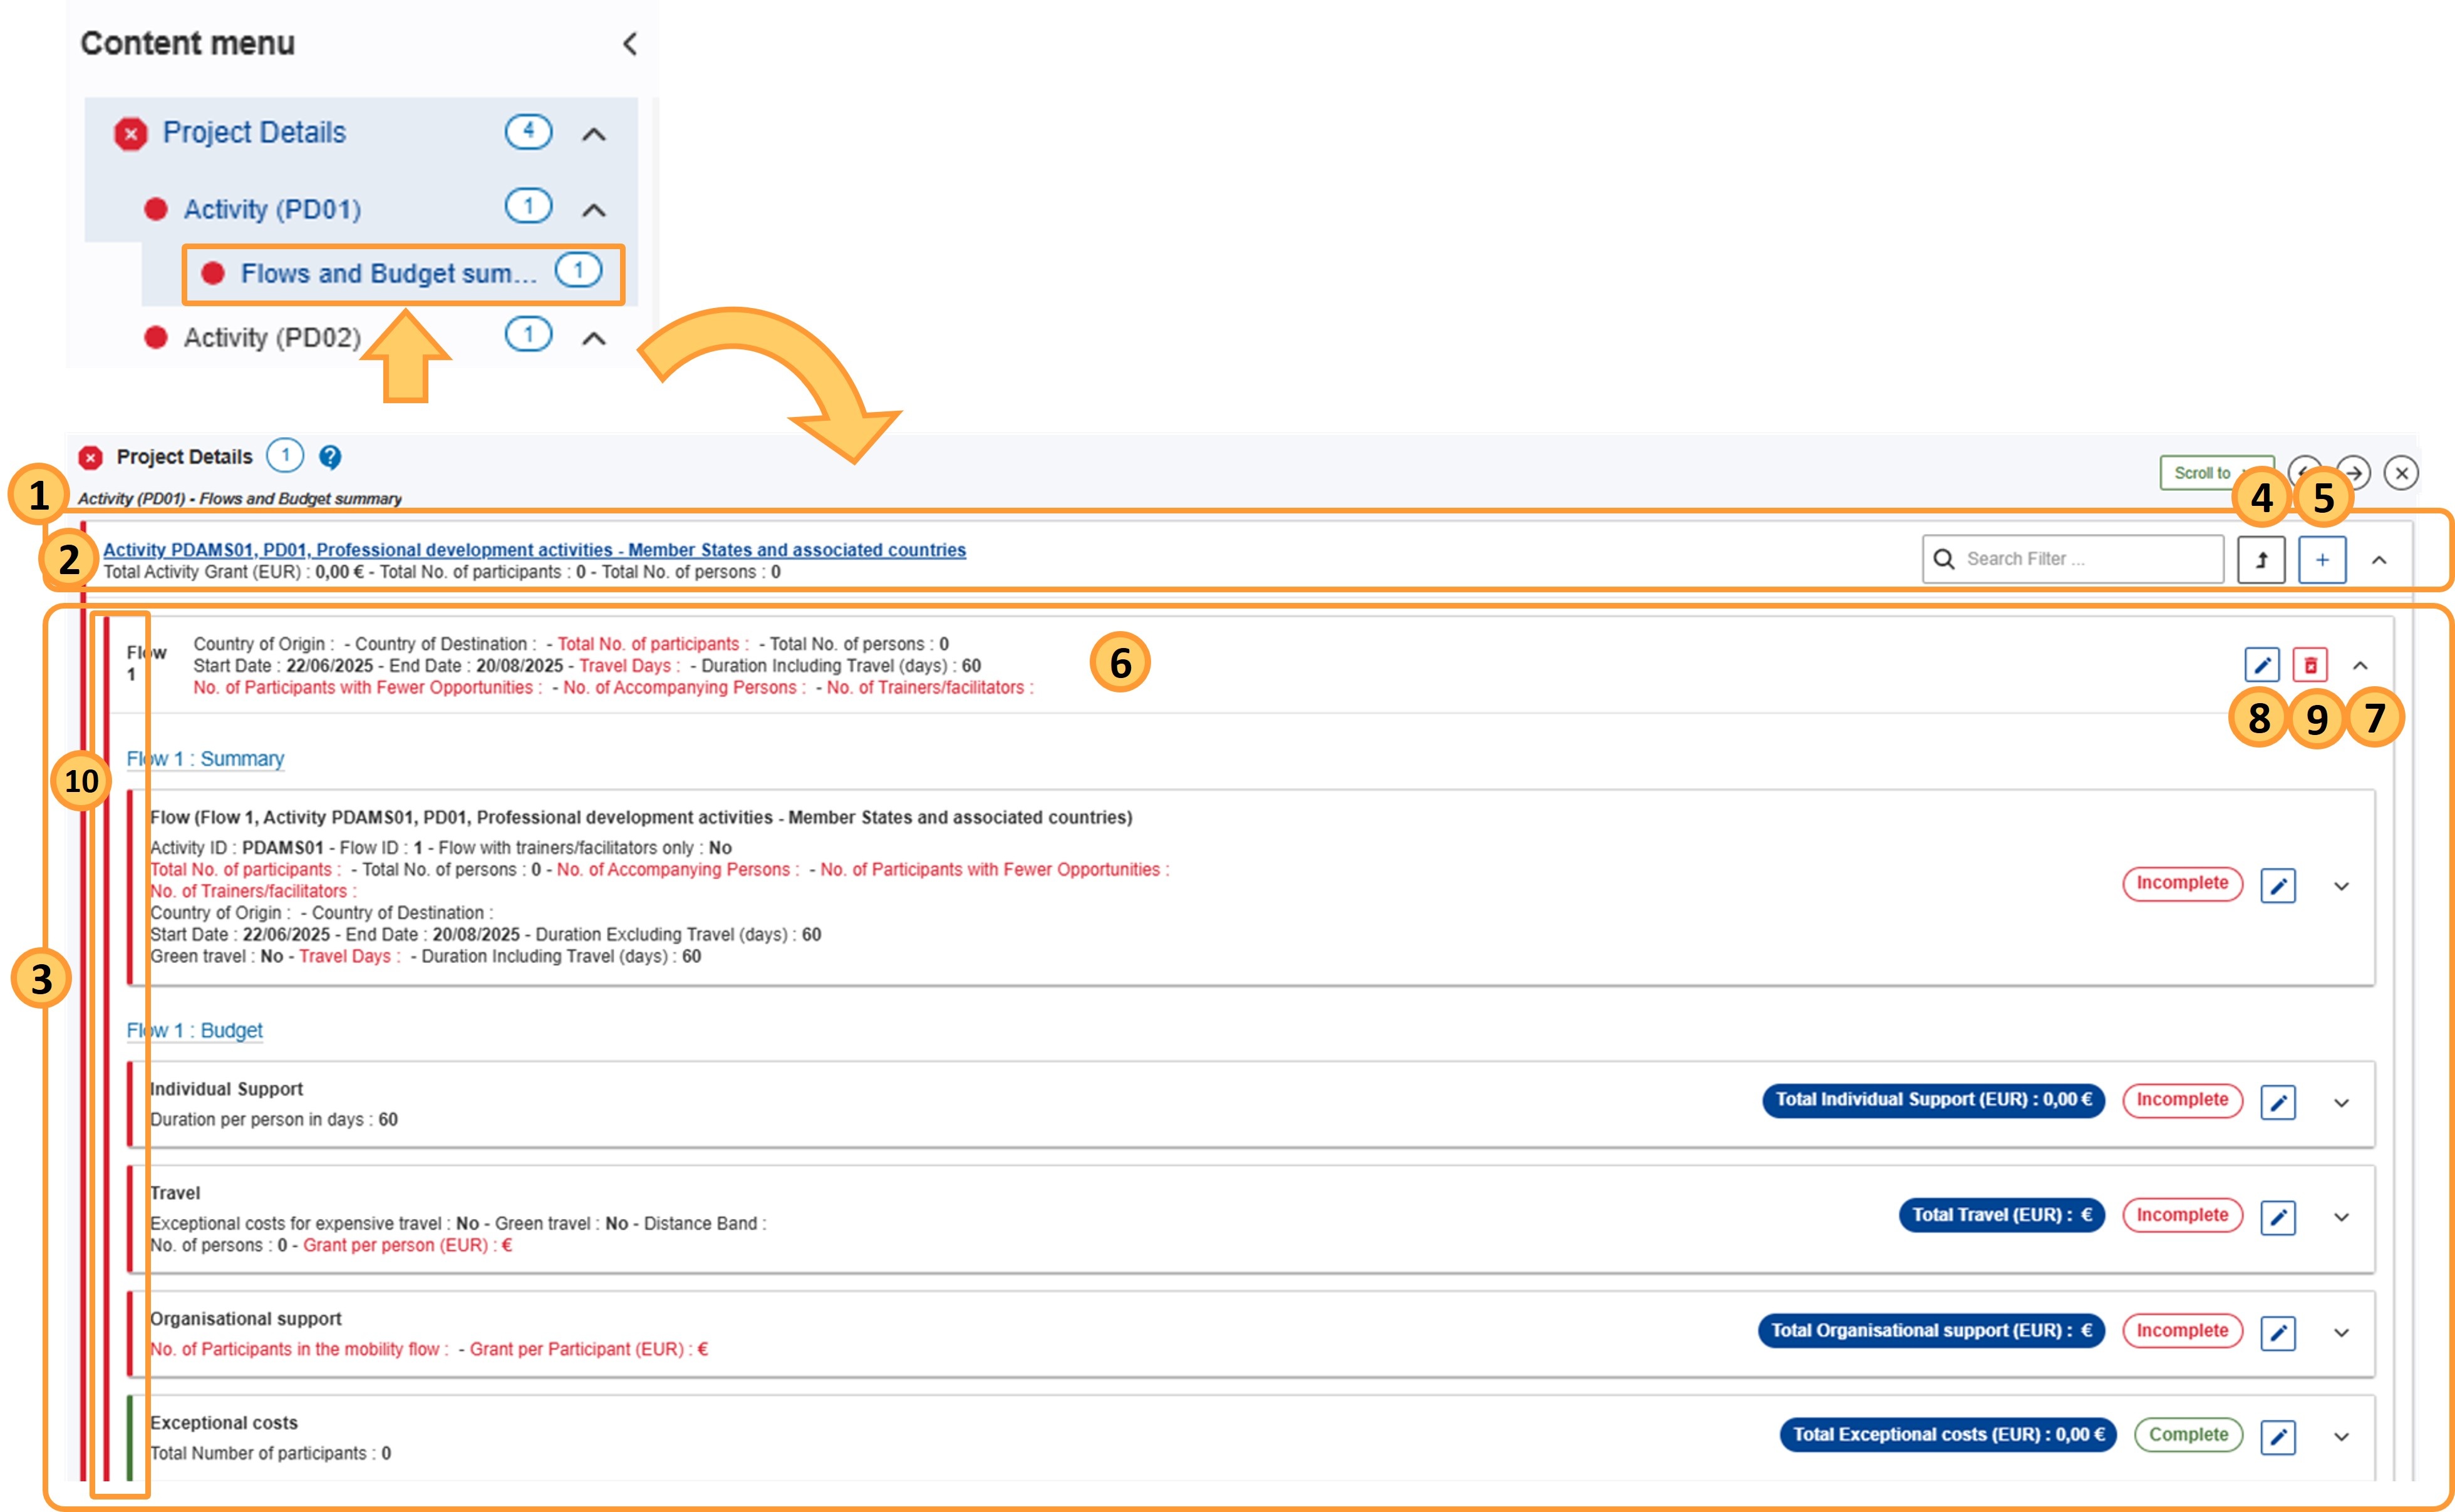Click 'Duration per person in days : 60' text
The image size is (2455, 1512).
click(x=274, y=1120)
